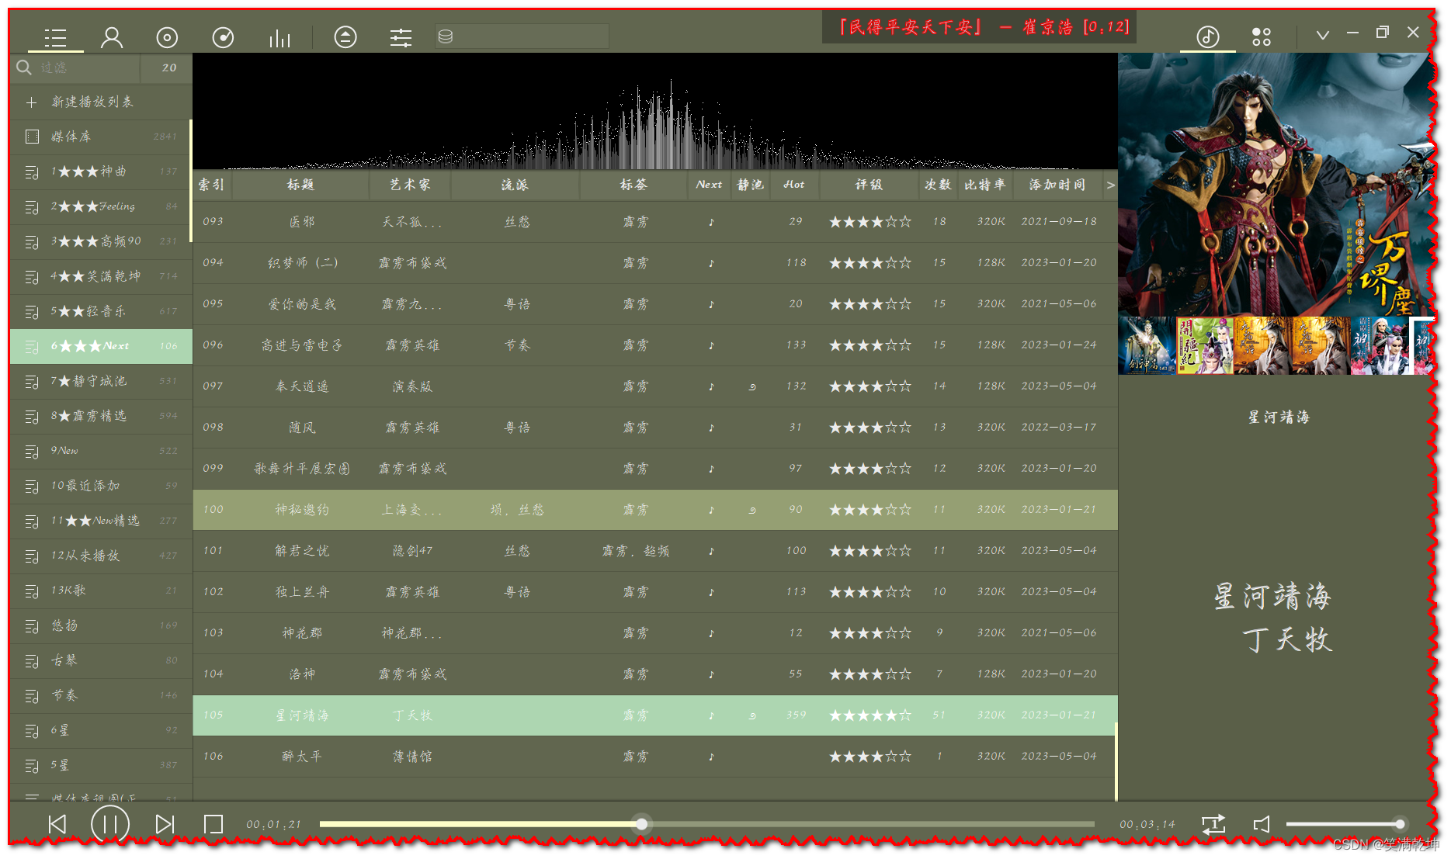Open the artist browser icon

click(112, 36)
